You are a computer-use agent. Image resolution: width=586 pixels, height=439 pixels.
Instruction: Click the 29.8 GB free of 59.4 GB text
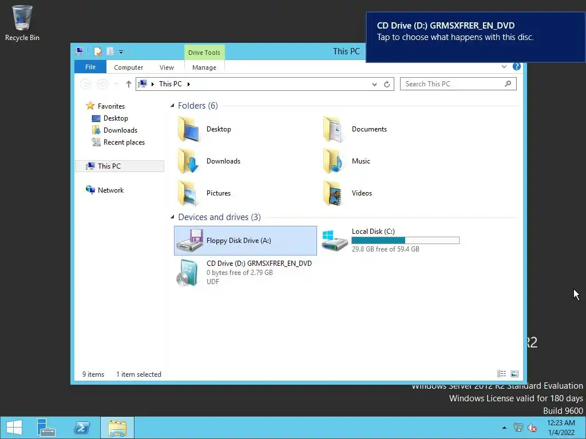(385, 249)
